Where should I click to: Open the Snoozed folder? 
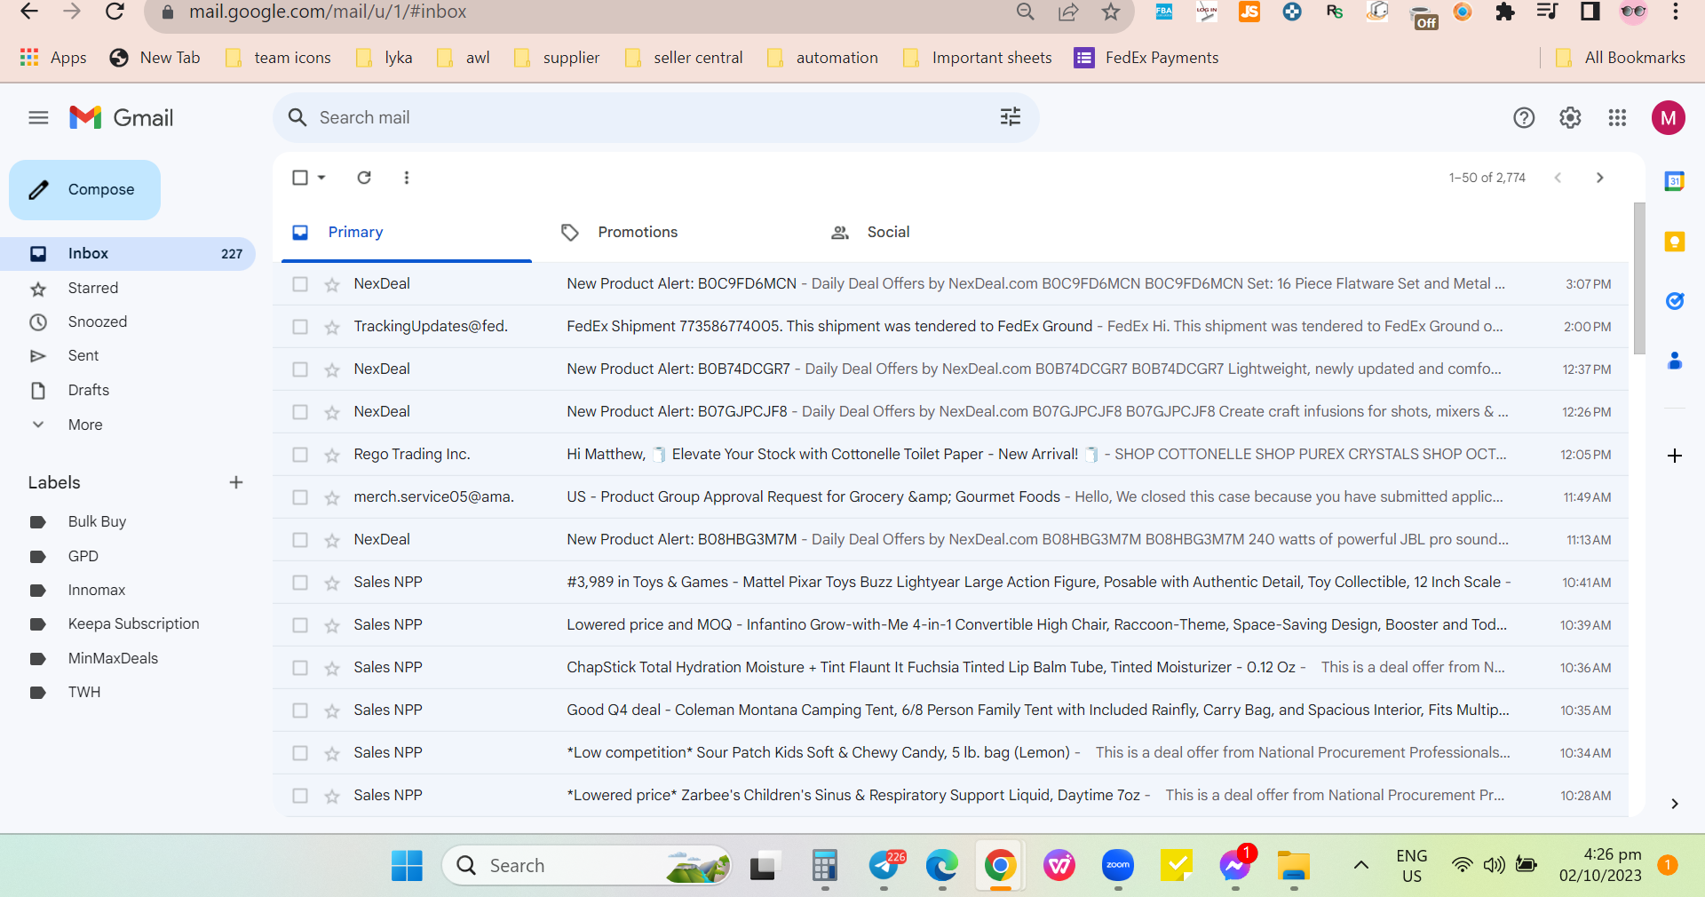click(128, 321)
